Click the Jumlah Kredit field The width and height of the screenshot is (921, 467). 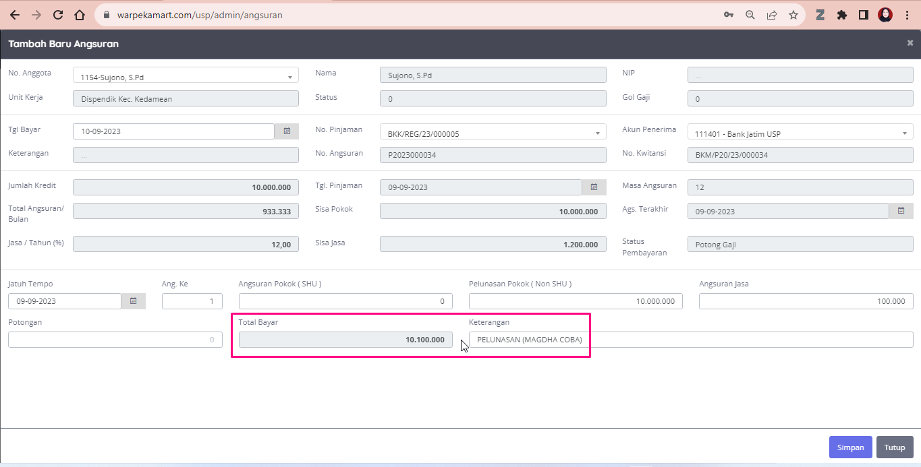[186, 187]
